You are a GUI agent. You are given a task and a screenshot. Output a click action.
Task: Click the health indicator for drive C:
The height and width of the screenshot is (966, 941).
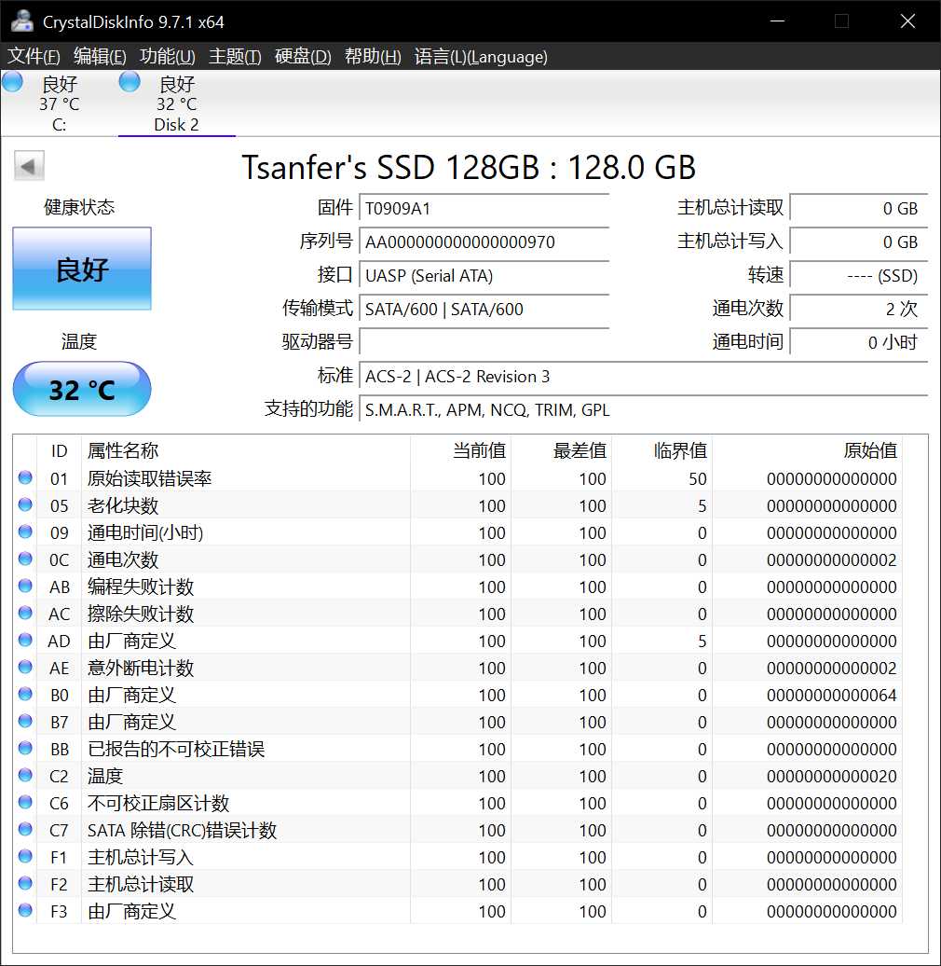[x=12, y=81]
